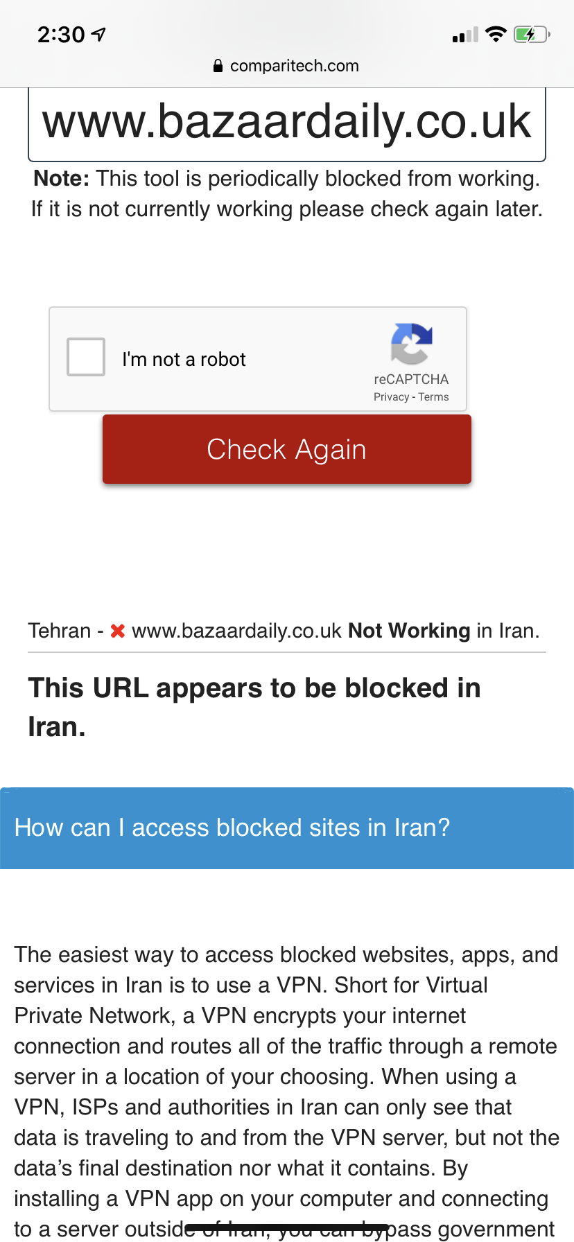Tap the Wi-Fi status icon
Viewport: 574px width, 1242px height.
tap(496, 34)
